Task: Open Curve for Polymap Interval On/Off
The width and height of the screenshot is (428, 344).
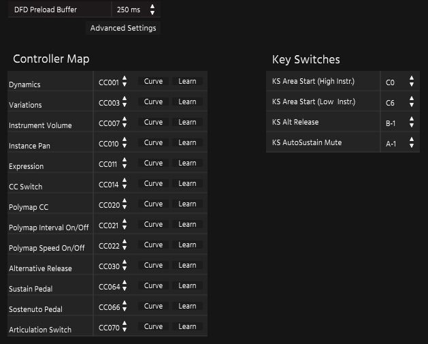Action: click(153, 224)
